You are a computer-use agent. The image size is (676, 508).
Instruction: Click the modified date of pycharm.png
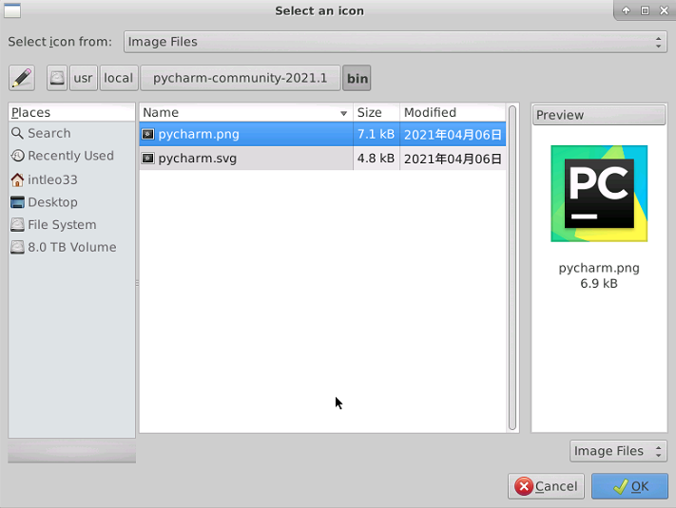pyautogui.click(x=453, y=135)
